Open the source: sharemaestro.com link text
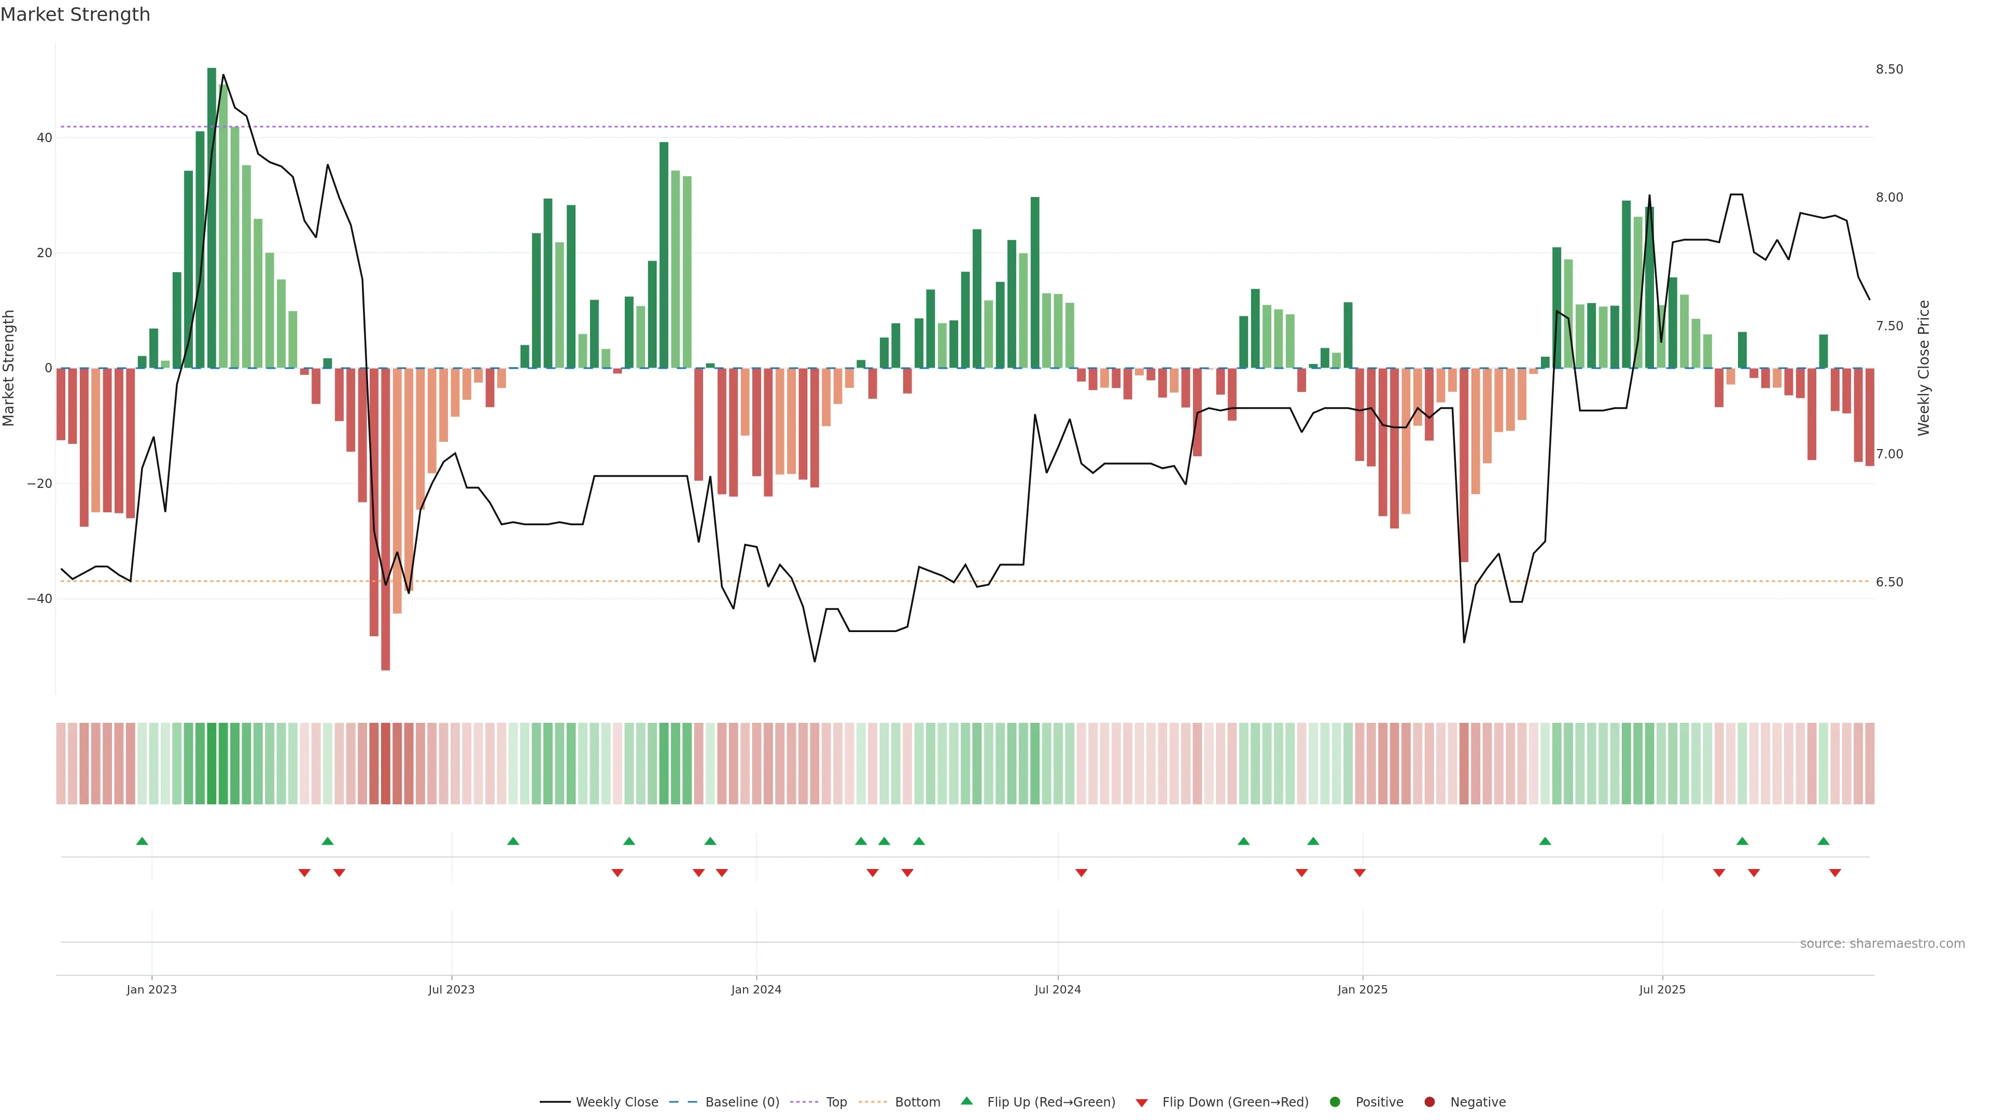This screenshot has height=1120, width=1991. 1882,944
